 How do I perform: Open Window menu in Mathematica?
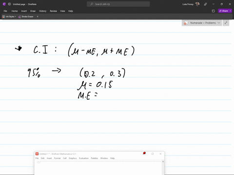point(104,158)
